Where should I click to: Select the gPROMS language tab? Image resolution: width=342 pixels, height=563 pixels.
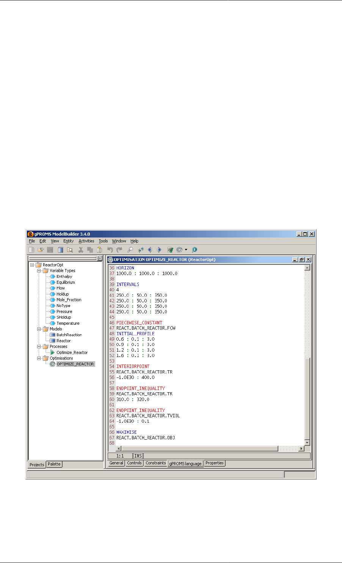(185, 463)
